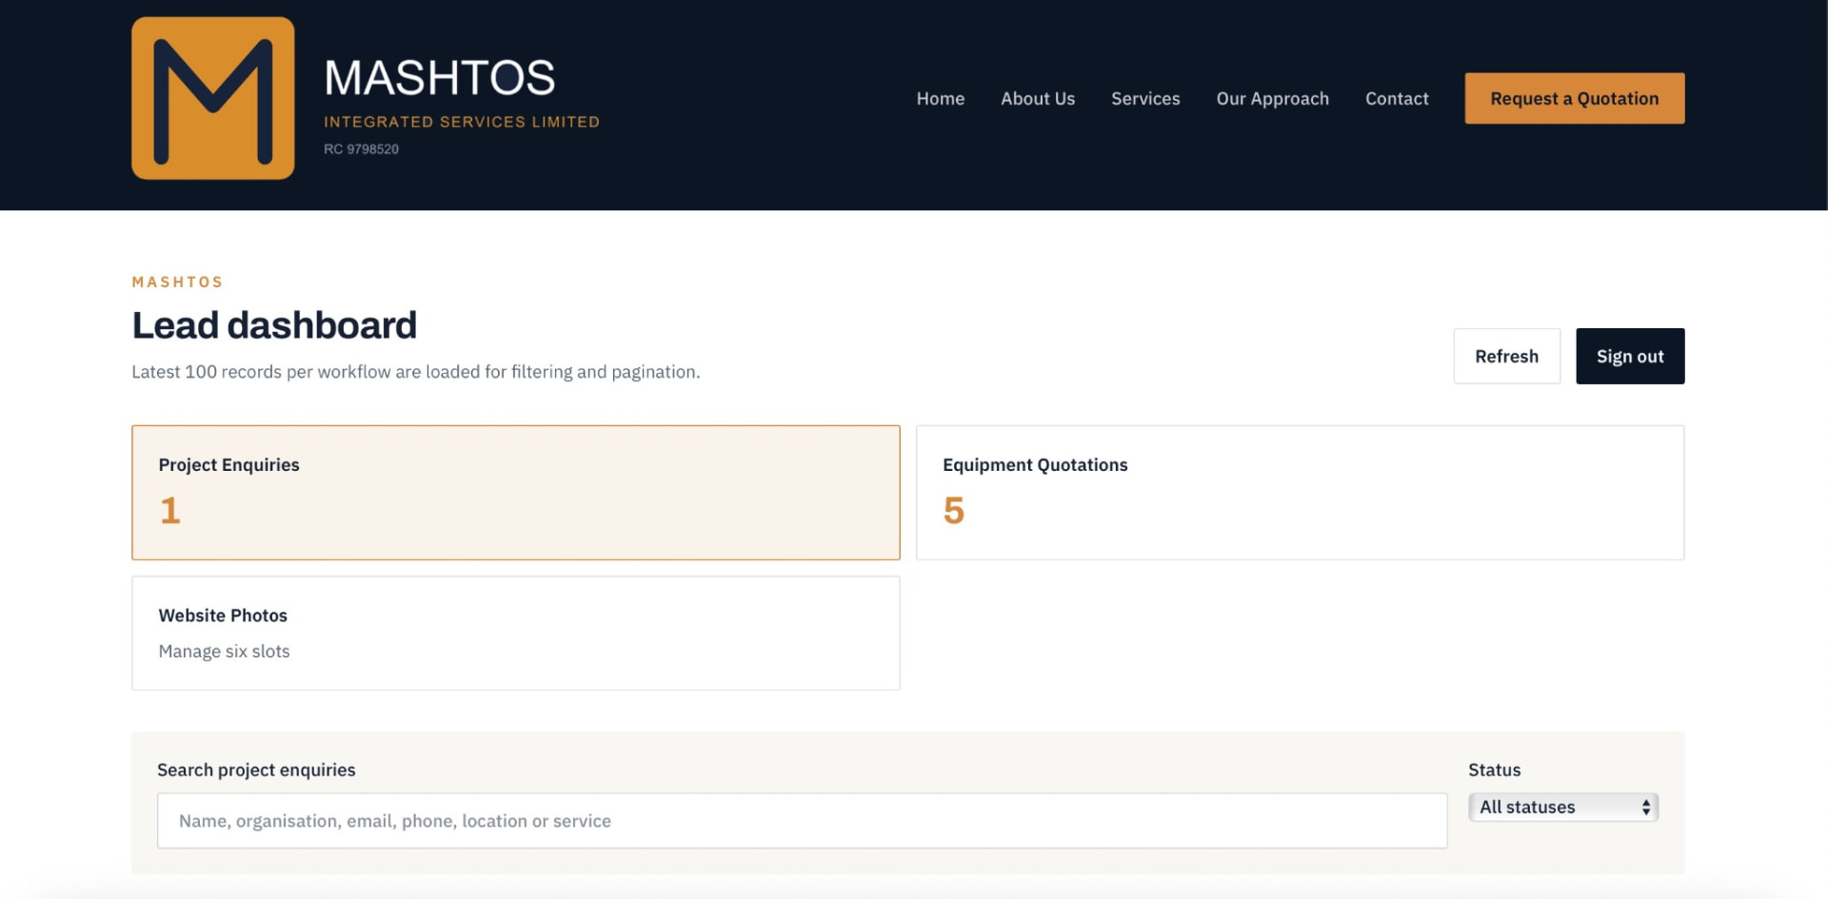Image resolution: width=1828 pixels, height=899 pixels.
Task: Open the Services menu item
Action: click(1145, 98)
